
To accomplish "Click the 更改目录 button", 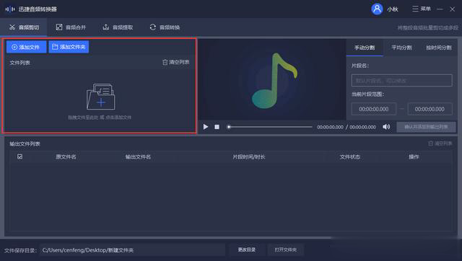I will pyautogui.click(x=247, y=249).
